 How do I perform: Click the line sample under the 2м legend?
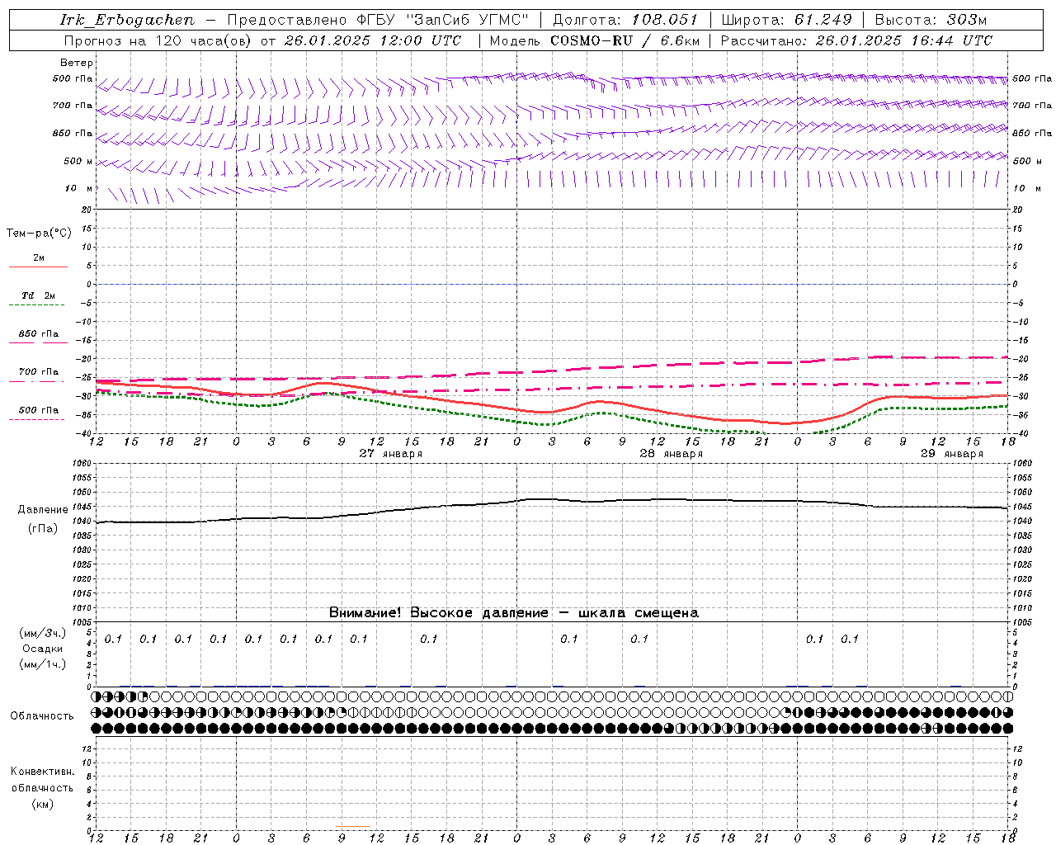(x=38, y=267)
